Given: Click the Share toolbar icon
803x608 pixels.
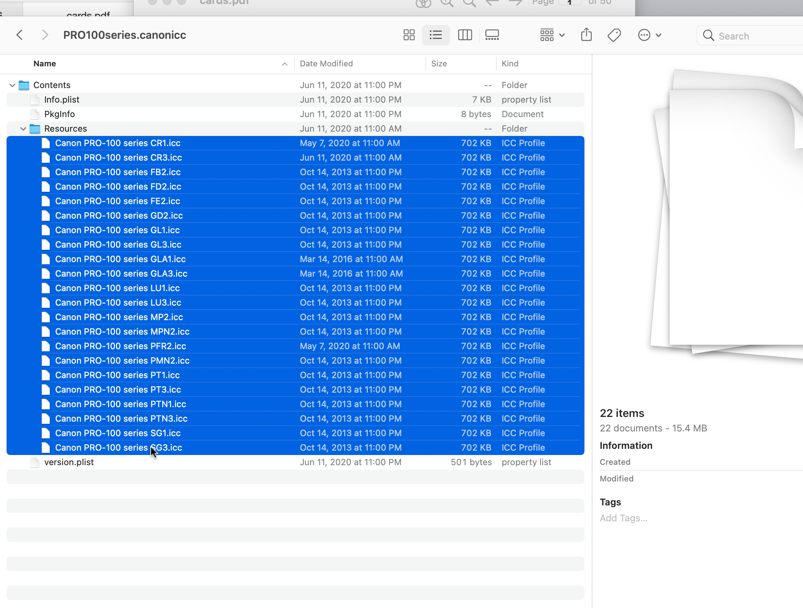Looking at the screenshot, I should (586, 35).
